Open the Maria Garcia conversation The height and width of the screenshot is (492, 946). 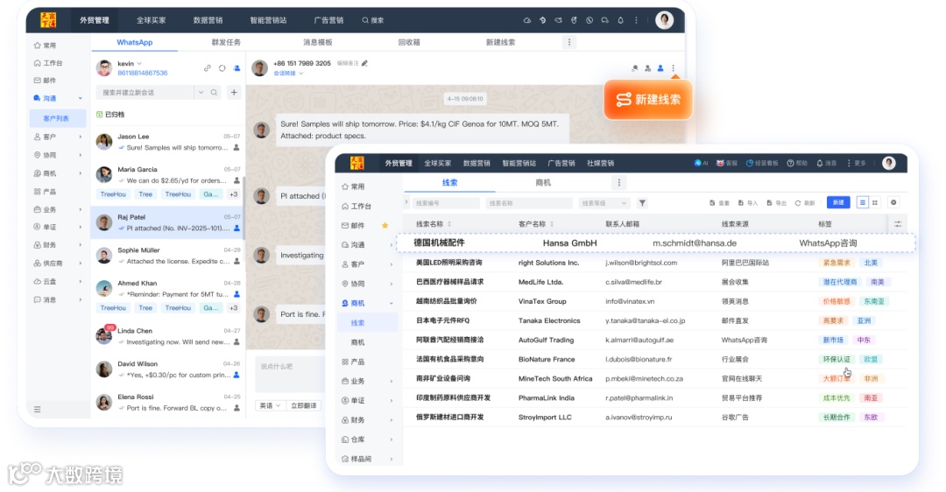168,181
